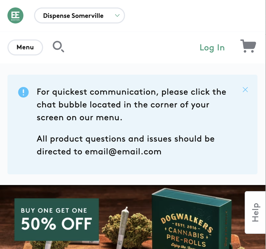Click the EE Boston round logo

(15, 15)
